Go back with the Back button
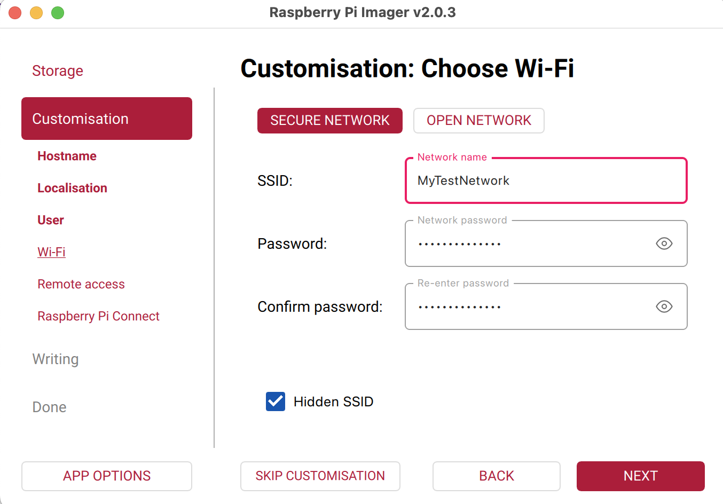The width and height of the screenshot is (723, 504). 496,476
